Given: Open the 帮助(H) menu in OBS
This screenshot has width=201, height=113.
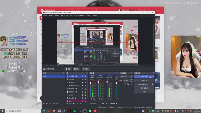Looking at the screenshot, I should [x=95, y=16].
